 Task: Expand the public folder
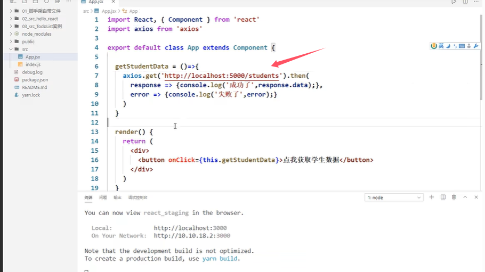(x=11, y=42)
